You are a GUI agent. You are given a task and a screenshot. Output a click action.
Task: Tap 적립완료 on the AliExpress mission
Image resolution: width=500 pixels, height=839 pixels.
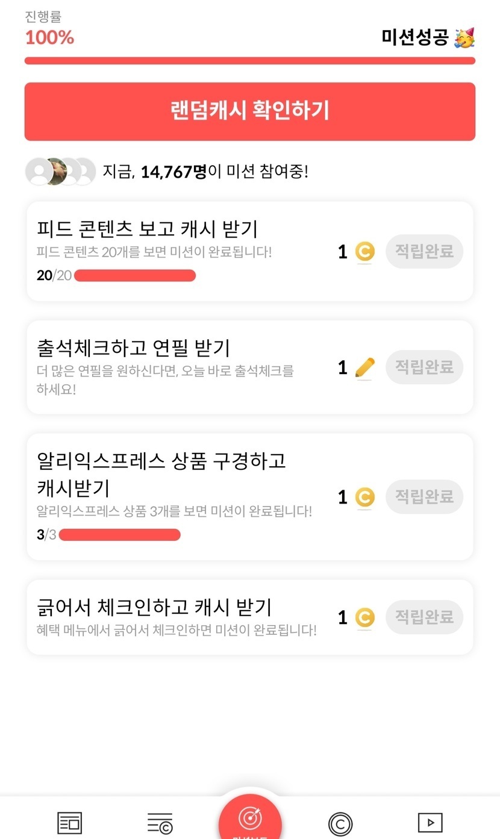[x=424, y=497]
